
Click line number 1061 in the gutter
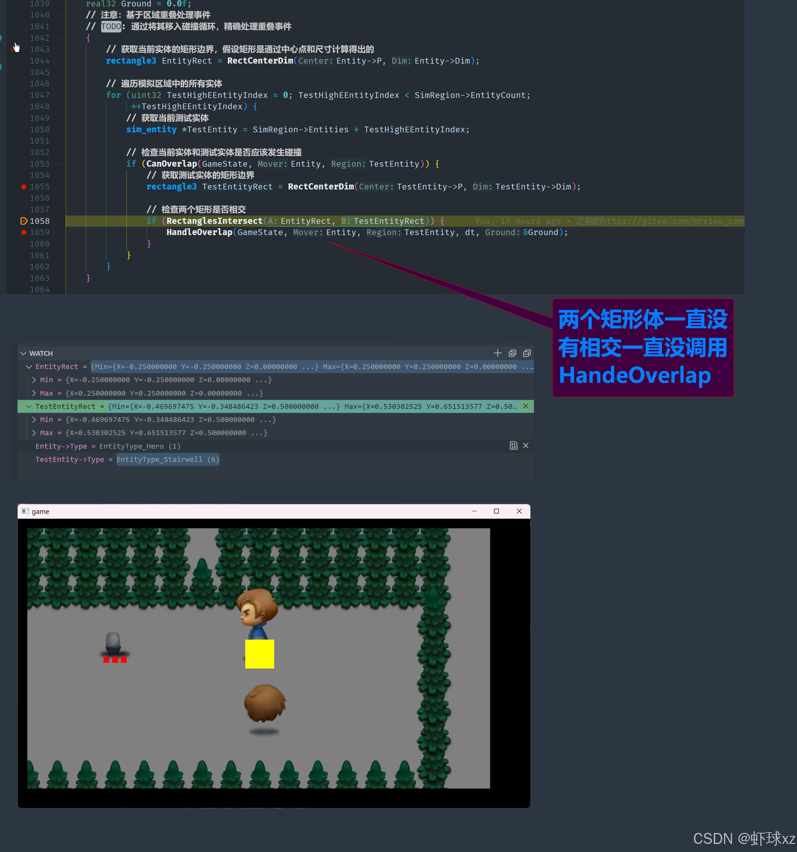point(40,255)
